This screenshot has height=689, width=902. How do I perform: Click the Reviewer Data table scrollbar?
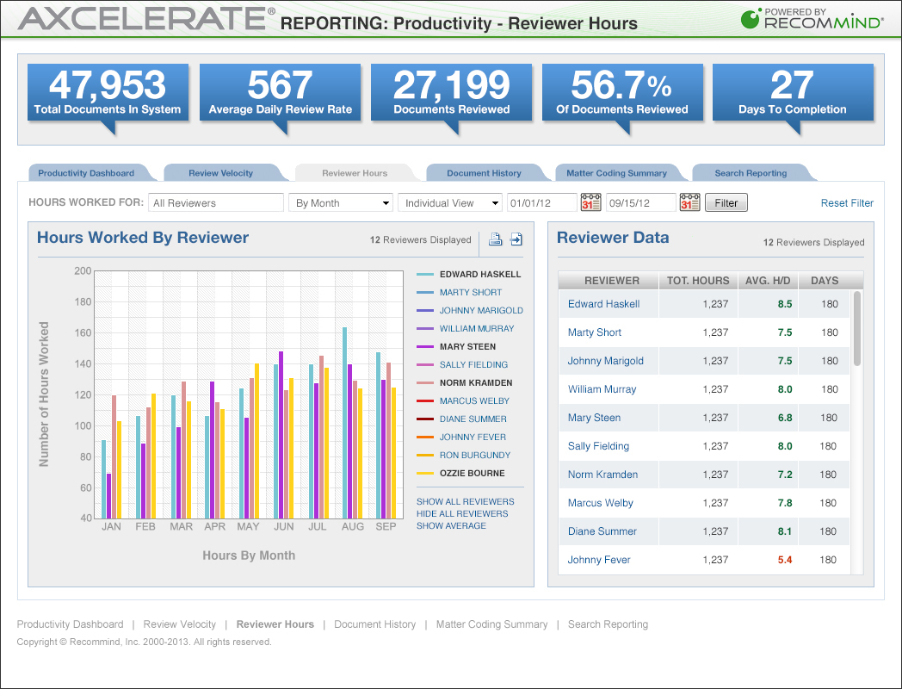tap(857, 328)
